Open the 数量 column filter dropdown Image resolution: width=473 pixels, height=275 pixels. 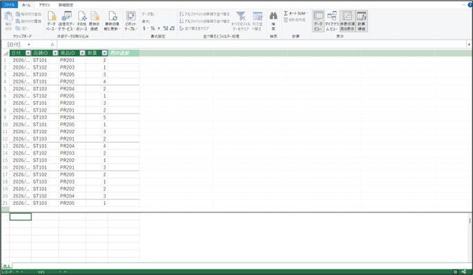(x=104, y=53)
